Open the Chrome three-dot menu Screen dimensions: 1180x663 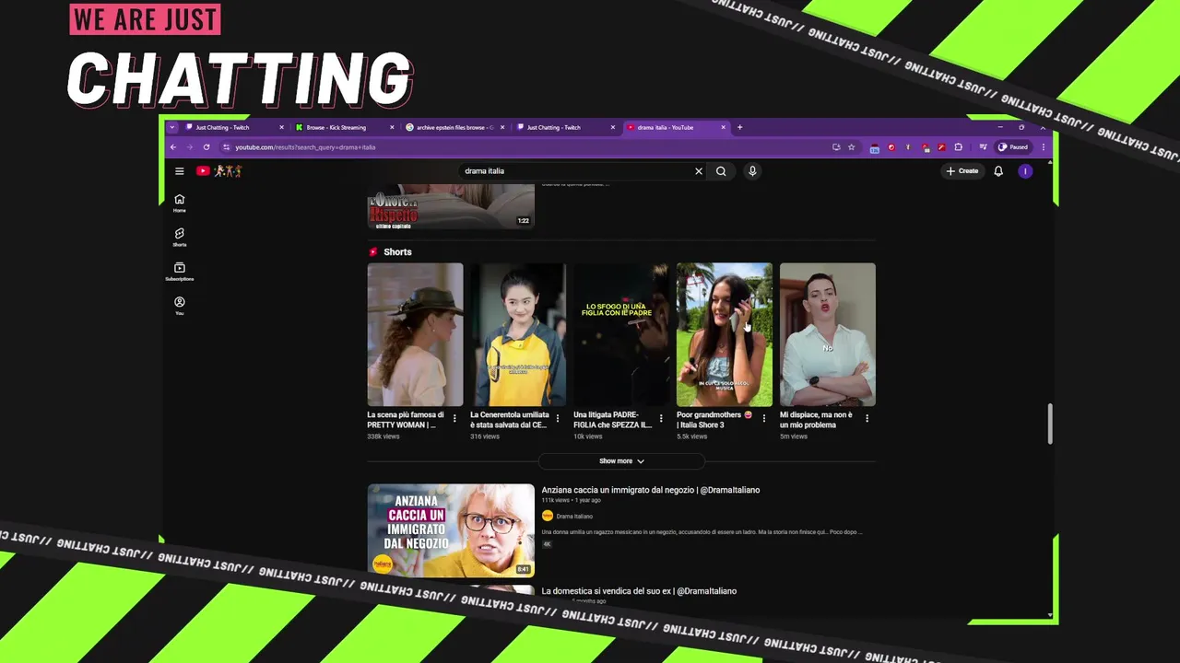(x=1044, y=147)
